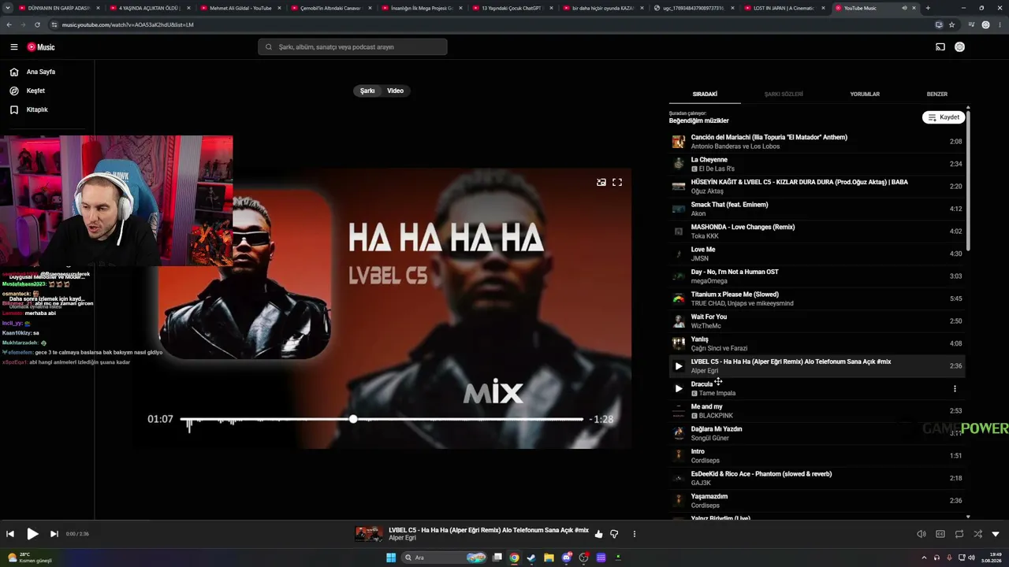Open the account avatar menu

click(x=959, y=47)
